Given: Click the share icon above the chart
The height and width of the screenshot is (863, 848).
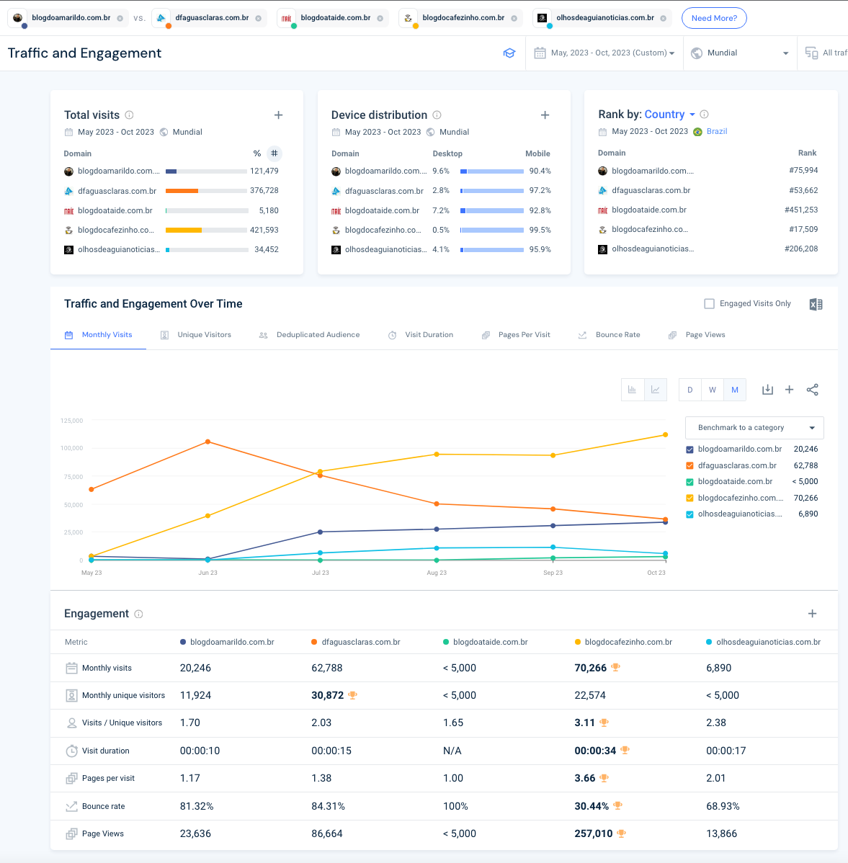Looking at the screenshot, I should click(x=812, y=390).
